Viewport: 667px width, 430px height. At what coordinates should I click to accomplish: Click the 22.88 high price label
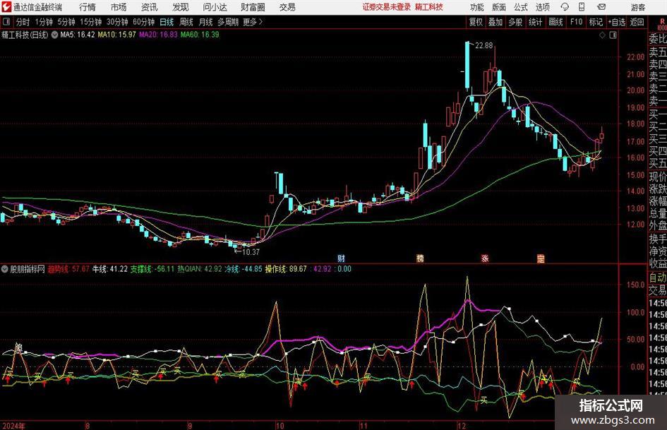483,46
